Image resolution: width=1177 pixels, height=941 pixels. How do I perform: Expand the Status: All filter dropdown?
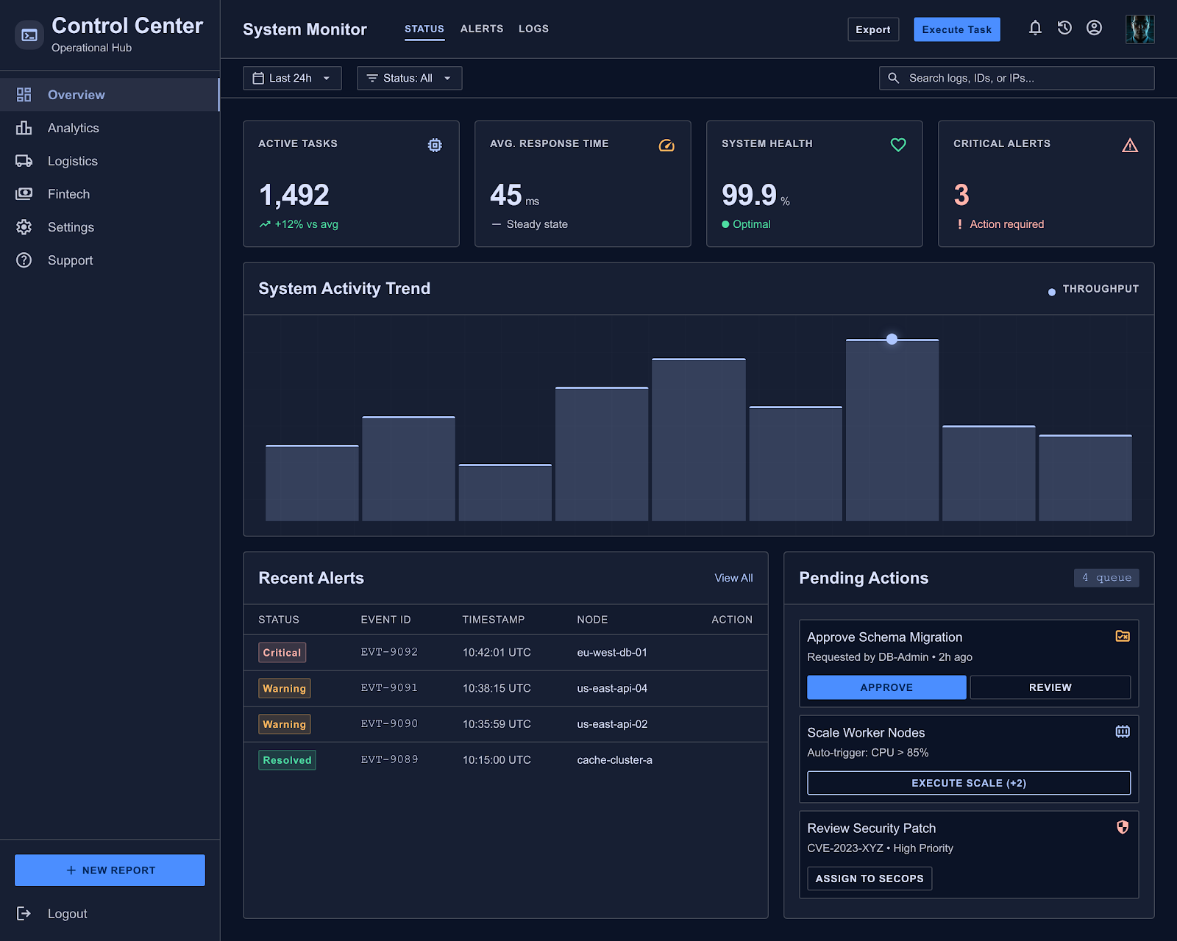pos(409,78)
